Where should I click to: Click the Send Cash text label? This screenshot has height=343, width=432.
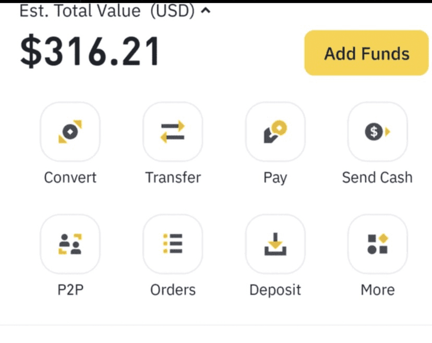tap(377, 177)
